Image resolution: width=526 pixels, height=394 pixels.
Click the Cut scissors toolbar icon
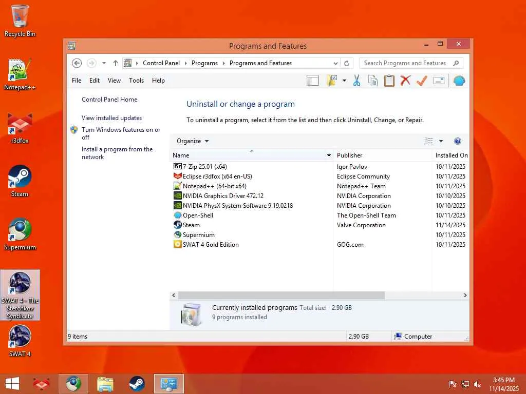point(356,81)
